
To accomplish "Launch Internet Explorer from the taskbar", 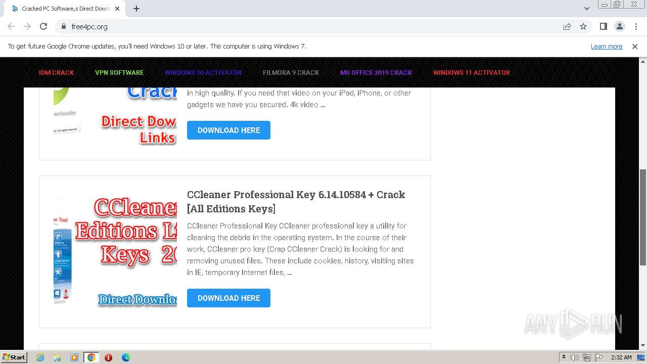I will click(40, 357).
